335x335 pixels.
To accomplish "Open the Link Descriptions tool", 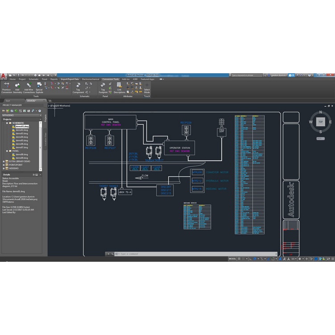I will point(119,85).
